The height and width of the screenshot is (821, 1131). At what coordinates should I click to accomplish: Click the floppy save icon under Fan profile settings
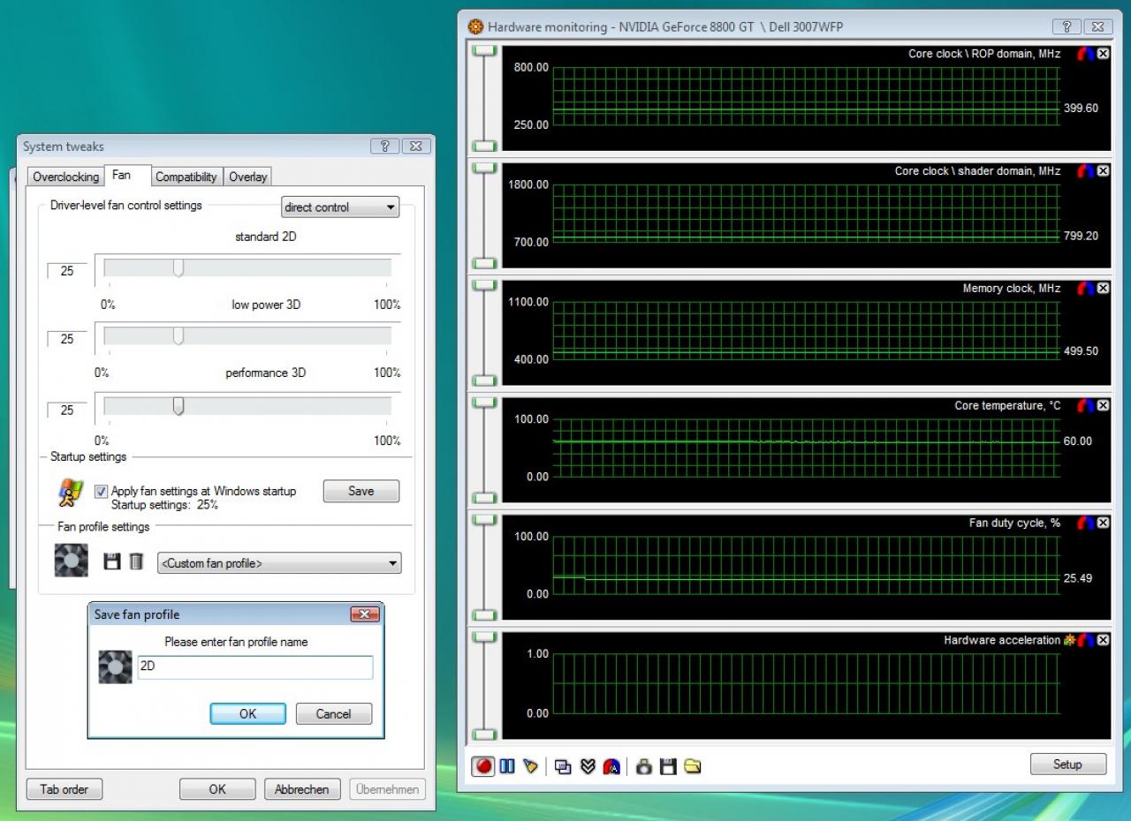pyautogui.click(x=112, y=561)
